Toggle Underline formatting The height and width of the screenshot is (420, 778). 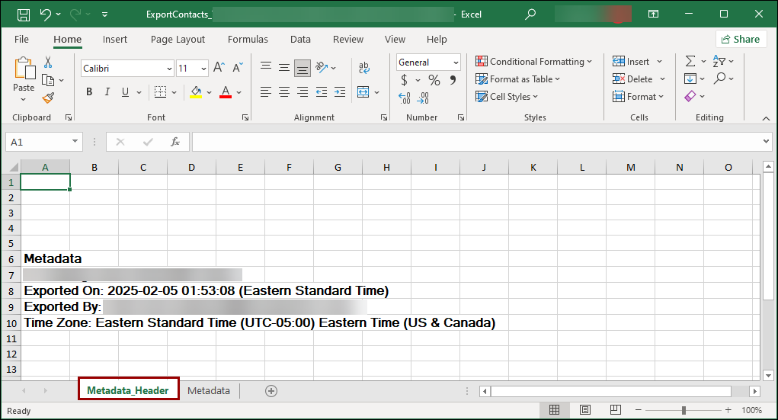126,92
